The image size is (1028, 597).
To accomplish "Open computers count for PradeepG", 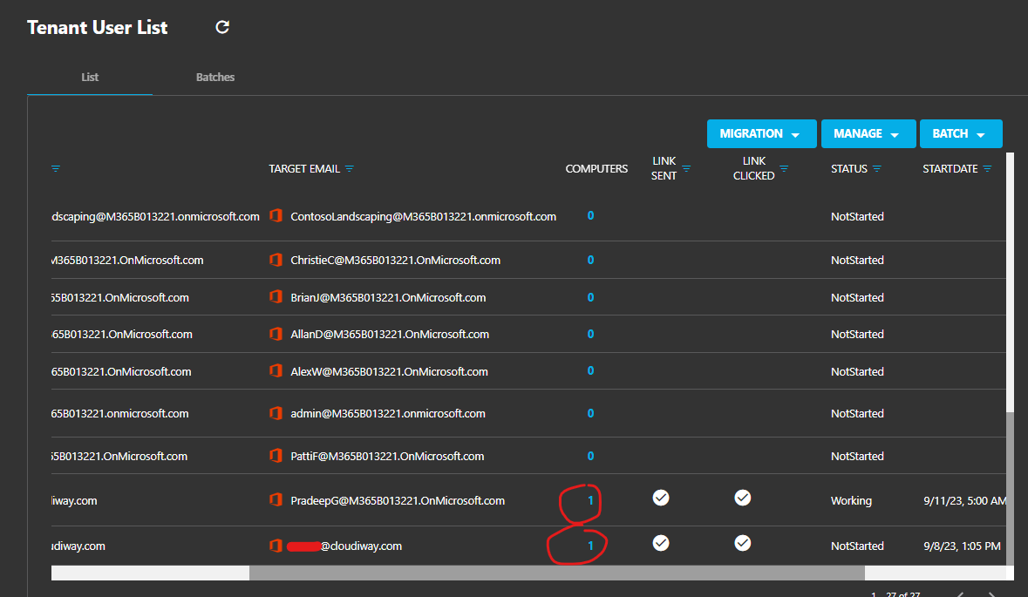I will coord(590,500).
